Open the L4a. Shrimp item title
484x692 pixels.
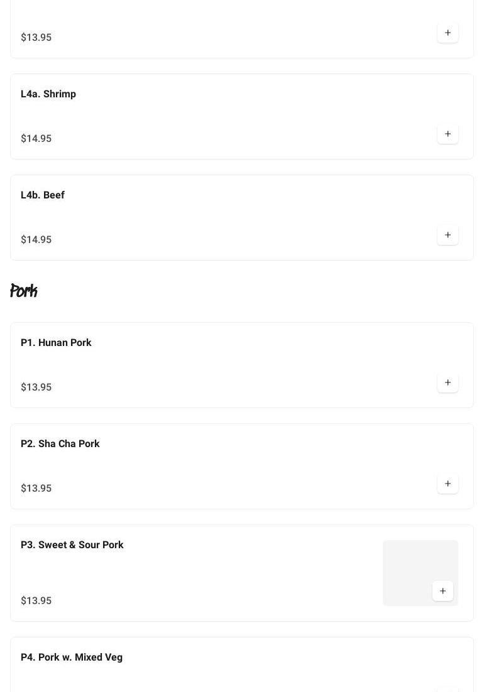coord(48,94)
